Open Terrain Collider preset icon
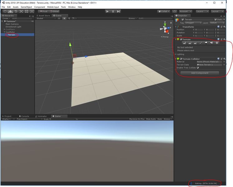Image resolution: width=233 pixels, height=187 pixels. [221, 59]
